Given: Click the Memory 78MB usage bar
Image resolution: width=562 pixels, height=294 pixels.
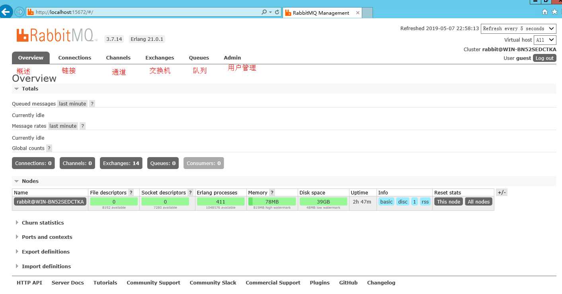Looking at the screenshot, I should tap(272, 202).
